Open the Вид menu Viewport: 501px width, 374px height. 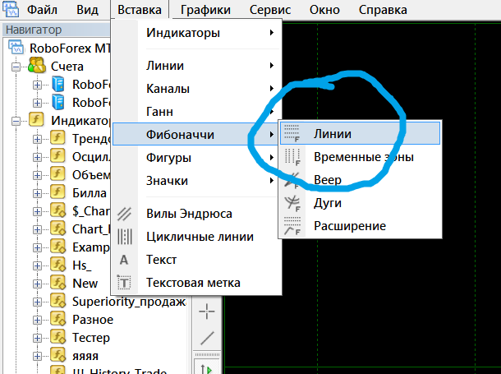[x=87, y=10]
